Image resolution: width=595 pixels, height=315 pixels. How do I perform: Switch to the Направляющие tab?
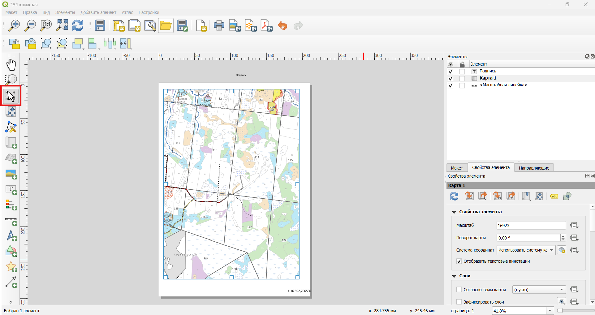(534, 168)
